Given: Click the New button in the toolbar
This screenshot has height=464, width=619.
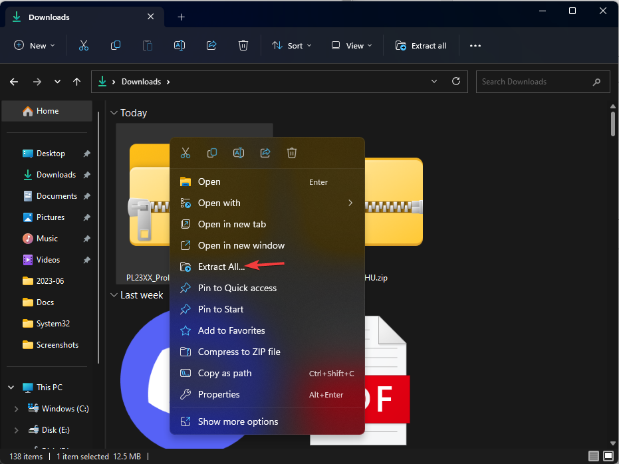Looking at the screenshot, I should [x=35, y=46].
